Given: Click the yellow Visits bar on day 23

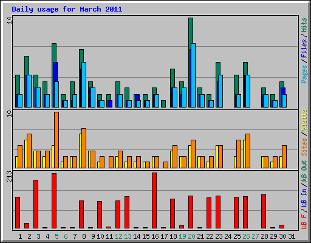Looking at the screenshot, I should coord(217,157).
